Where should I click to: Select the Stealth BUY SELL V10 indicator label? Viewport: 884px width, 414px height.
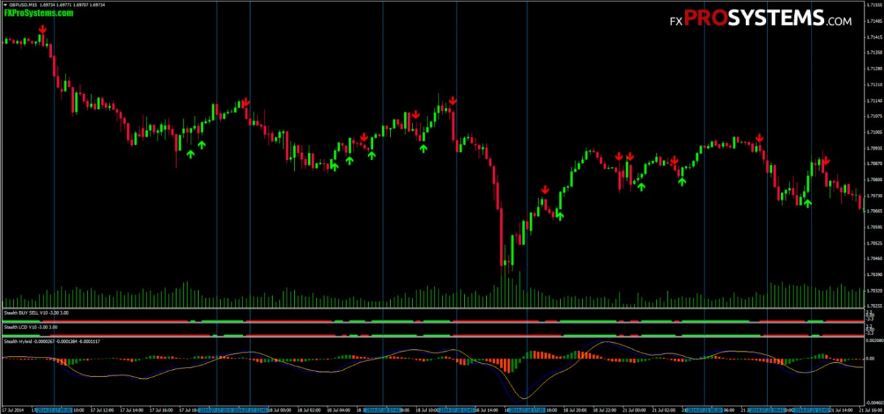tap(36, 313)
